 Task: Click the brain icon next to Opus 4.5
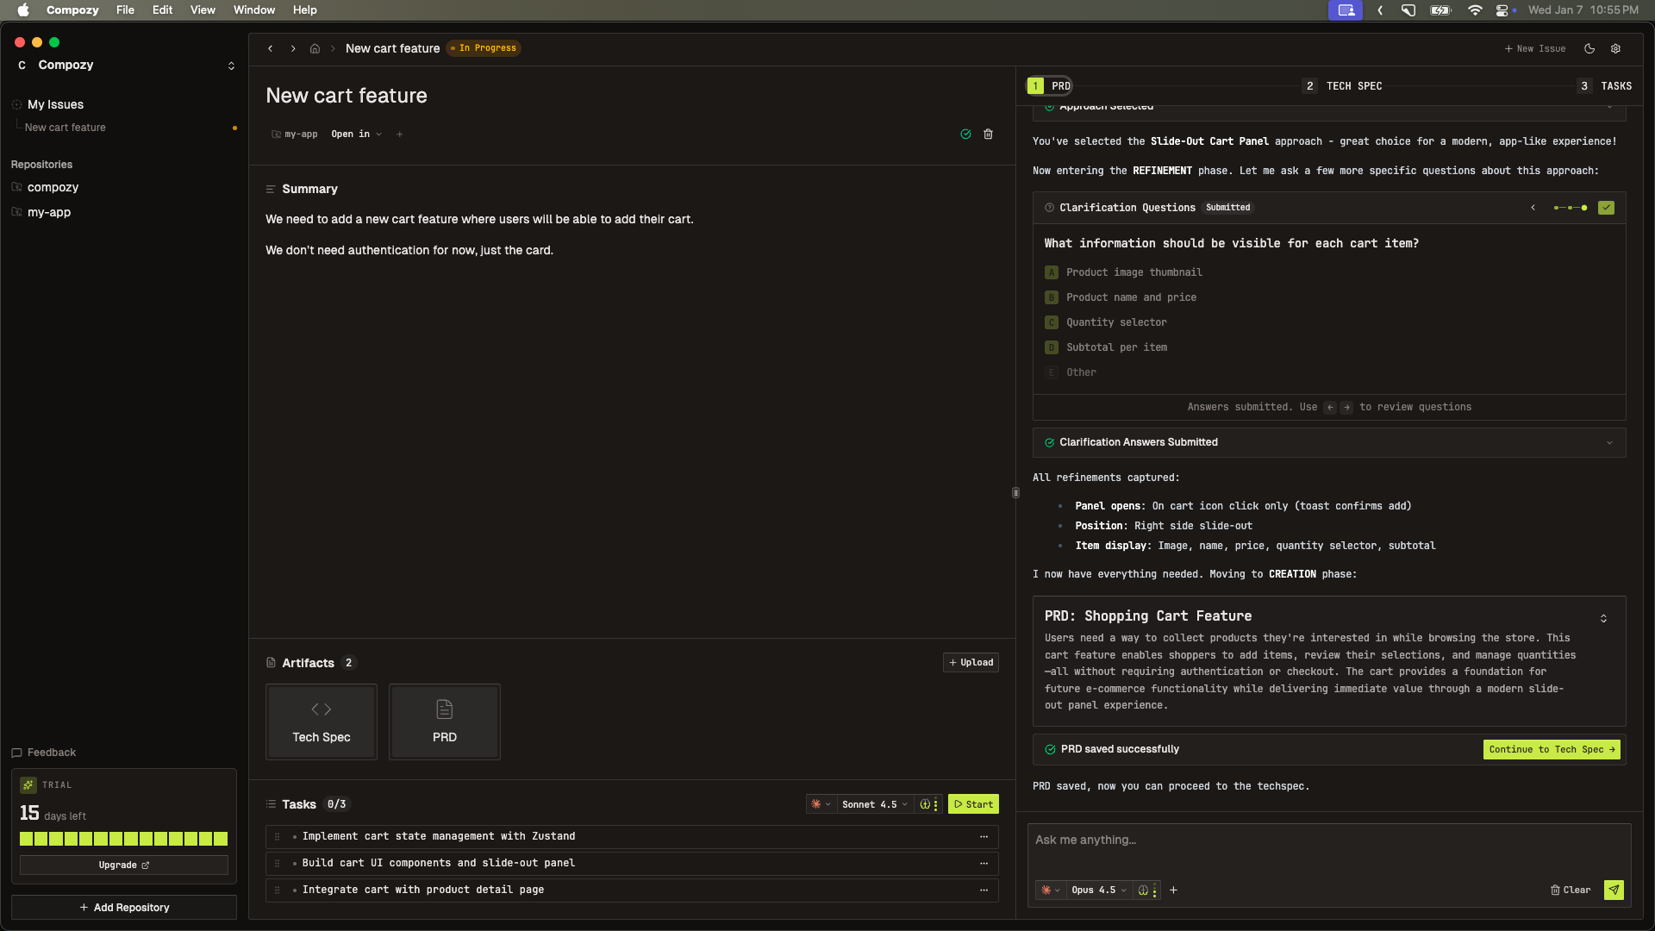(x=1142, y=890)
